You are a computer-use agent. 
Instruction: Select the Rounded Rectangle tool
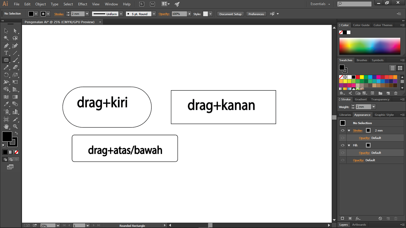pyautogui.click(x=6, y=60)
